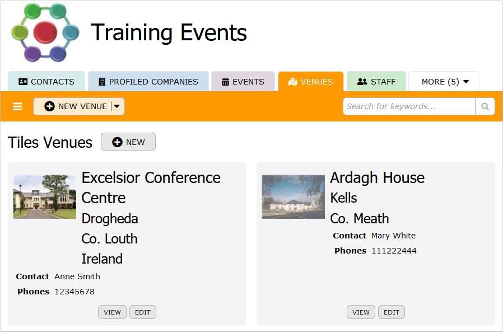Screen dimensions: 503x333
Task: Click the search magnifier icon
Action: pos(485,106)
